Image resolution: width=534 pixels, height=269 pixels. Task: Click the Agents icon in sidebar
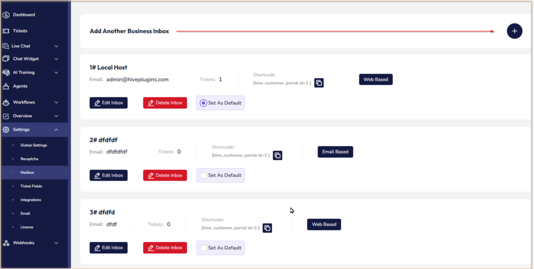[6, 86]
